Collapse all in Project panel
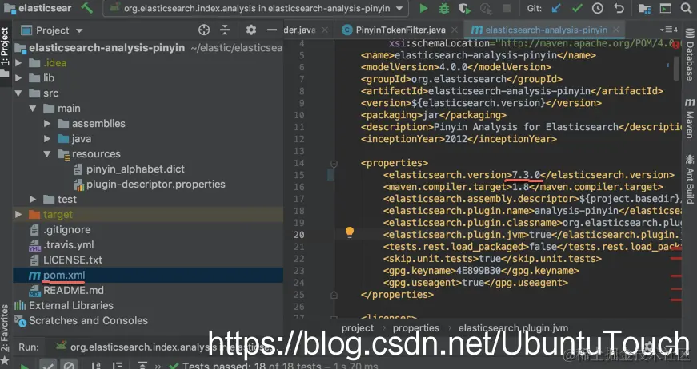Image resolution: width=697 pixels, height=369 pixels. (225, 30)
